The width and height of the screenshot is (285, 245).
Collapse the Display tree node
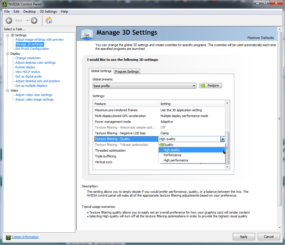7,54
